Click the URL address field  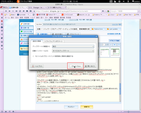point(68,11)
